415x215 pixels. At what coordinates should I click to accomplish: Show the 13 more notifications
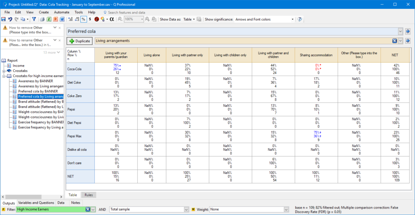pos(51,53)
